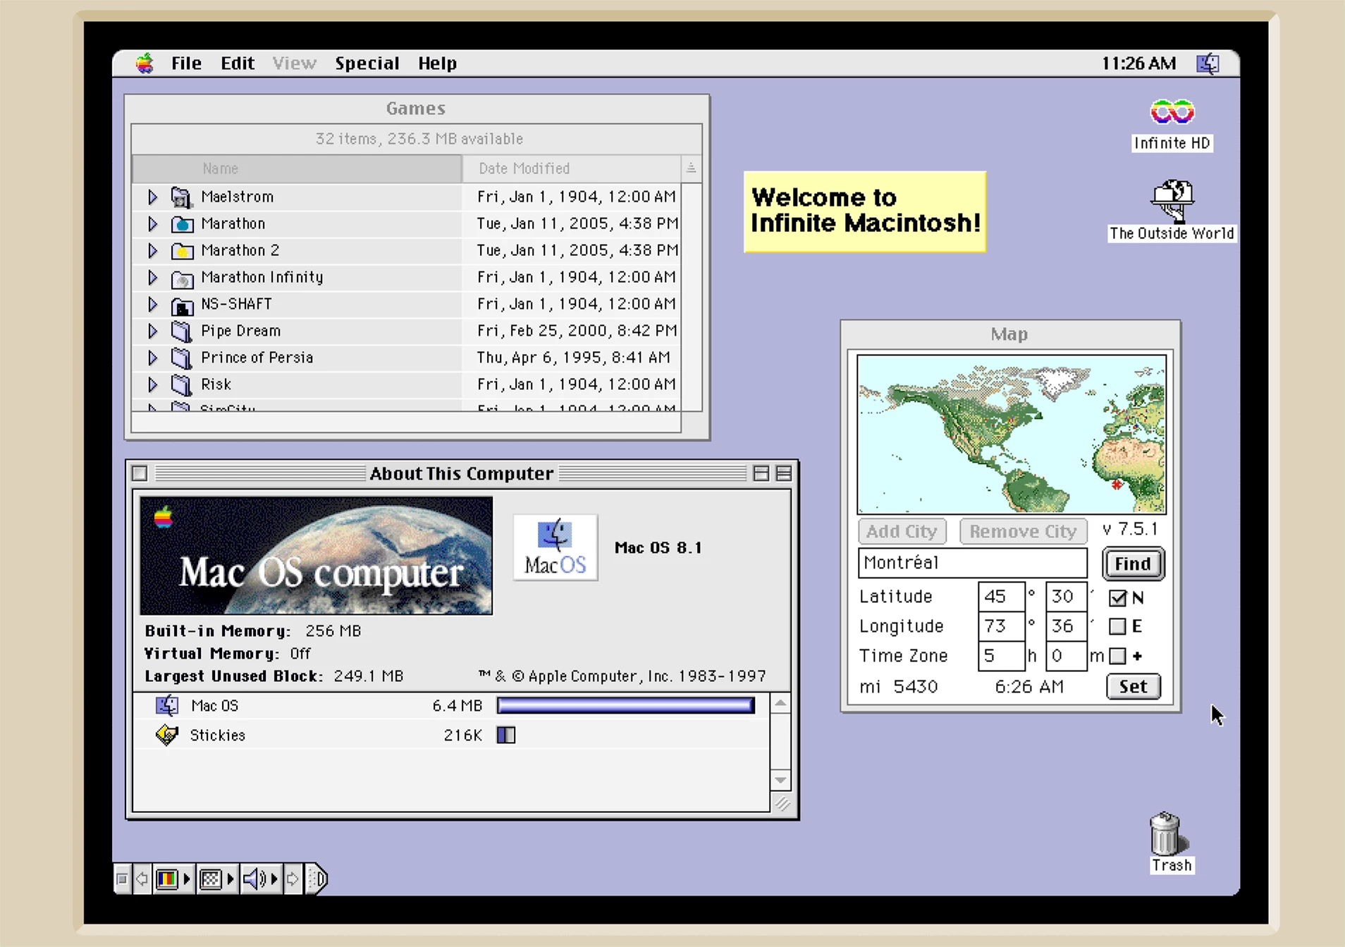Click the longitude degrees field showing 73
1345x947 pixels.
[x=1001, y=626]
